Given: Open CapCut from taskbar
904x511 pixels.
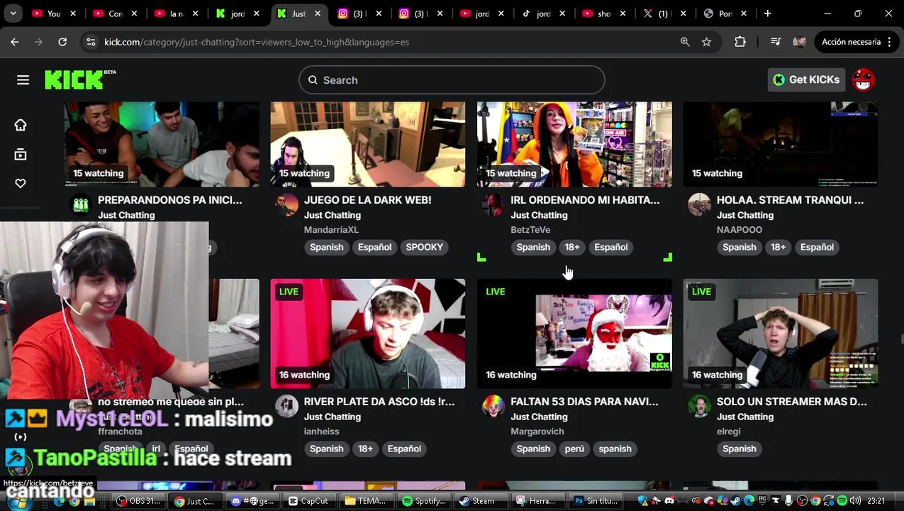Looking at the screenshot, I should pos(308,501).
